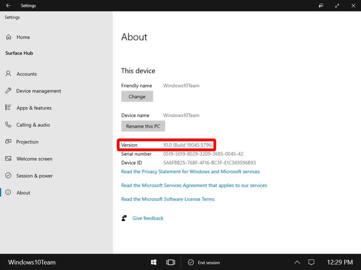Select the About page
This screenshot has width=361, height=270.
click(x=56, y=192)
